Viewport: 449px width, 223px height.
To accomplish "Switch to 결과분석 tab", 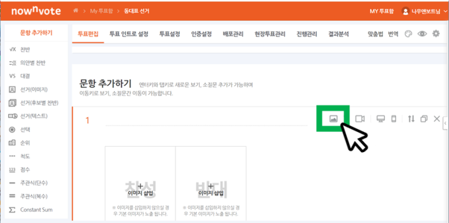I will (x=339, y=34).
